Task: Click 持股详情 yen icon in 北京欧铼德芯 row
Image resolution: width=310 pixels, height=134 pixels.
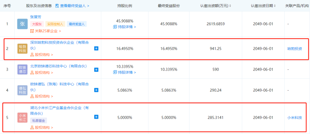Action: [115, 72]
